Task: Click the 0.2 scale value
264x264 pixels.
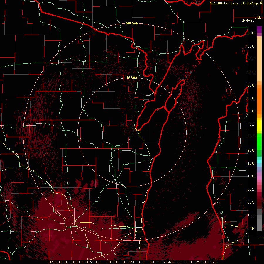Action: pyautogui.click(x=251, y=189)
